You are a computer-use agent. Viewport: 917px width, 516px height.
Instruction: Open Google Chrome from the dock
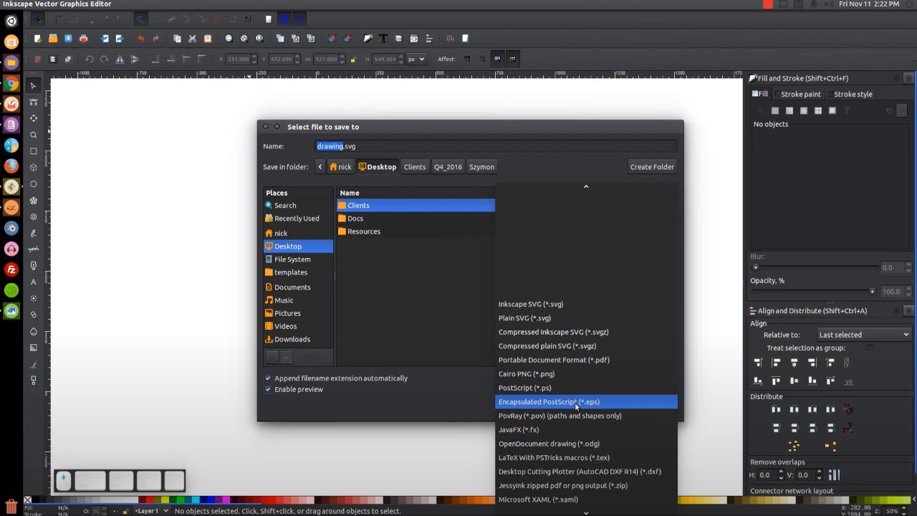coord(11,84)
